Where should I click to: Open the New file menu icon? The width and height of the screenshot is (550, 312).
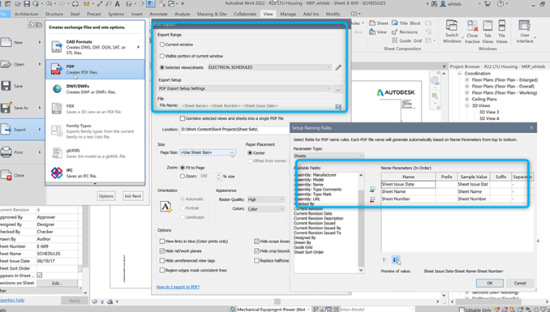[6, 42]
